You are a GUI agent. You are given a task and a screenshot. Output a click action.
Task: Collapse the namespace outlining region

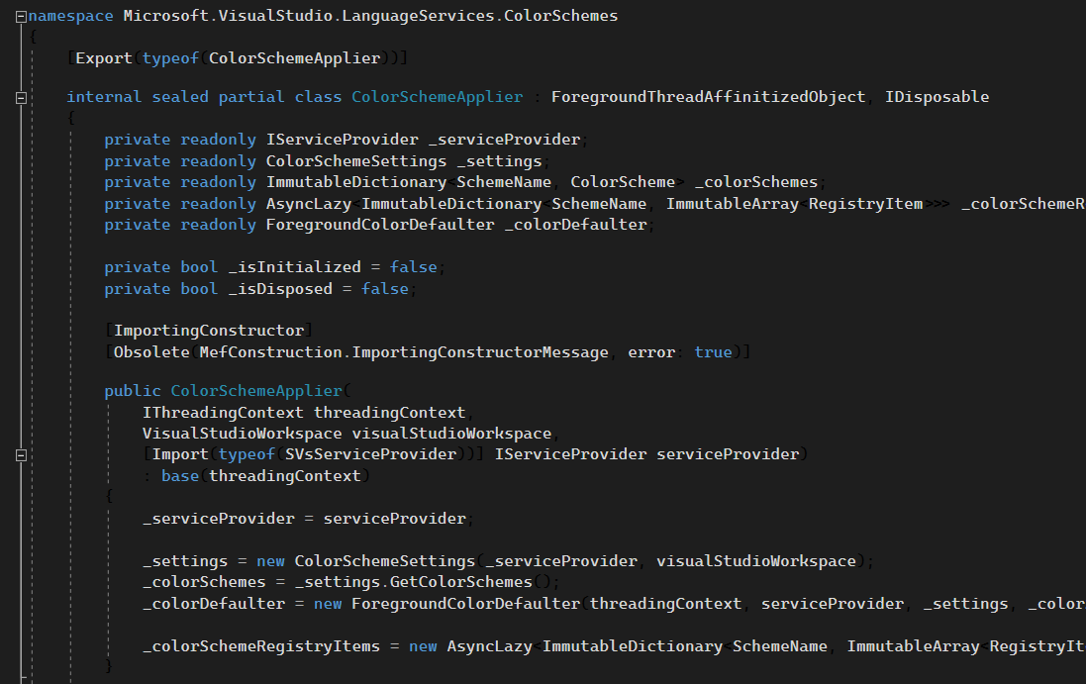pos(21,17)
